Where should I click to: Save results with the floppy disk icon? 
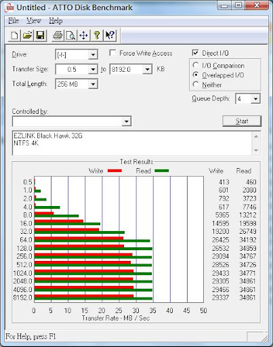pyautogui.click(x=41, y=35)
